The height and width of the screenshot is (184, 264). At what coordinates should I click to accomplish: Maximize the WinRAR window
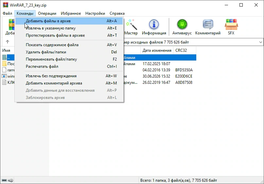point(241,5)
